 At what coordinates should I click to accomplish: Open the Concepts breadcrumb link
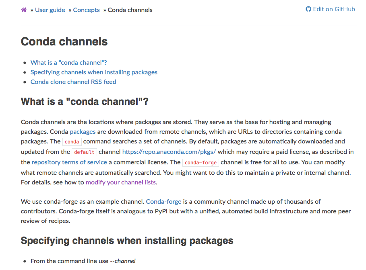tap(86, 10)
